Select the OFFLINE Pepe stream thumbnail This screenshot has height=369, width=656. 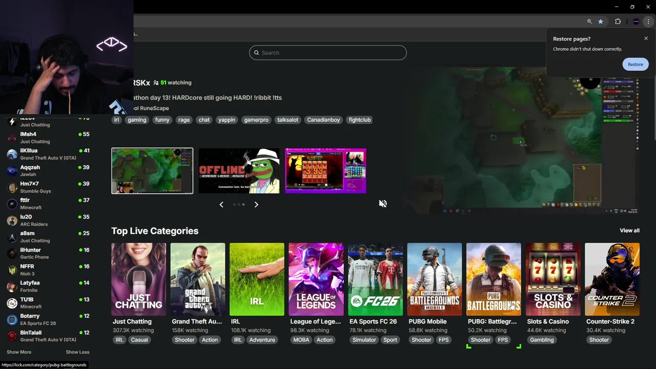click(239, 171)
